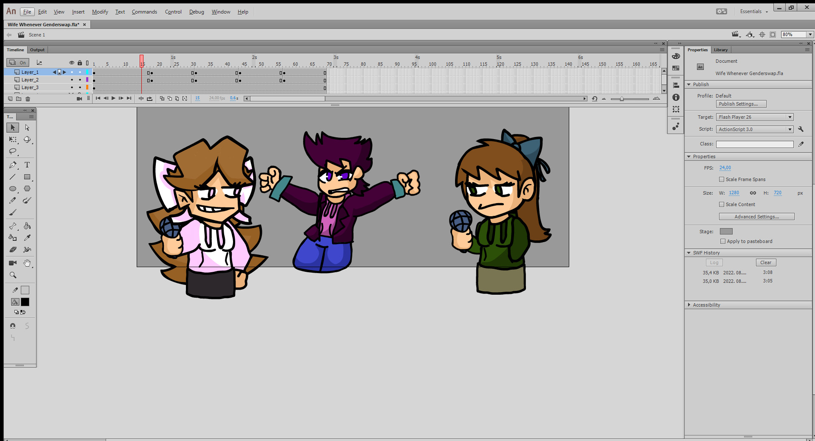The image size is (815, 441).
Task: Select the Paint Bucket tool
Action: coord(27,226)
